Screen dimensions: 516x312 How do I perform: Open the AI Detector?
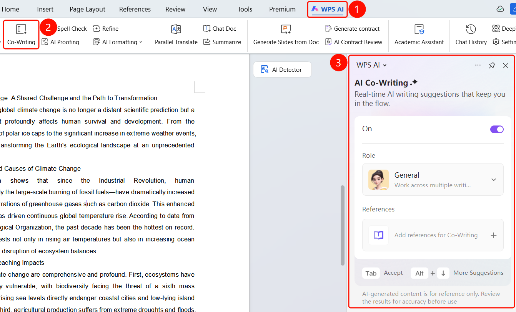coord(282,69)
